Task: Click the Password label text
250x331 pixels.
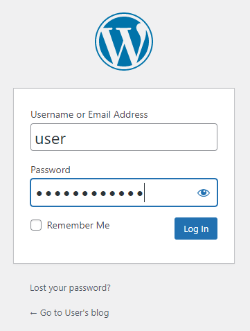Action: point(51,170)
